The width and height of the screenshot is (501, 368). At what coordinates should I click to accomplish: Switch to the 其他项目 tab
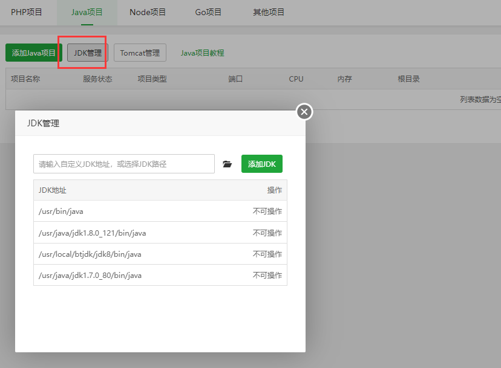[269, 12]
